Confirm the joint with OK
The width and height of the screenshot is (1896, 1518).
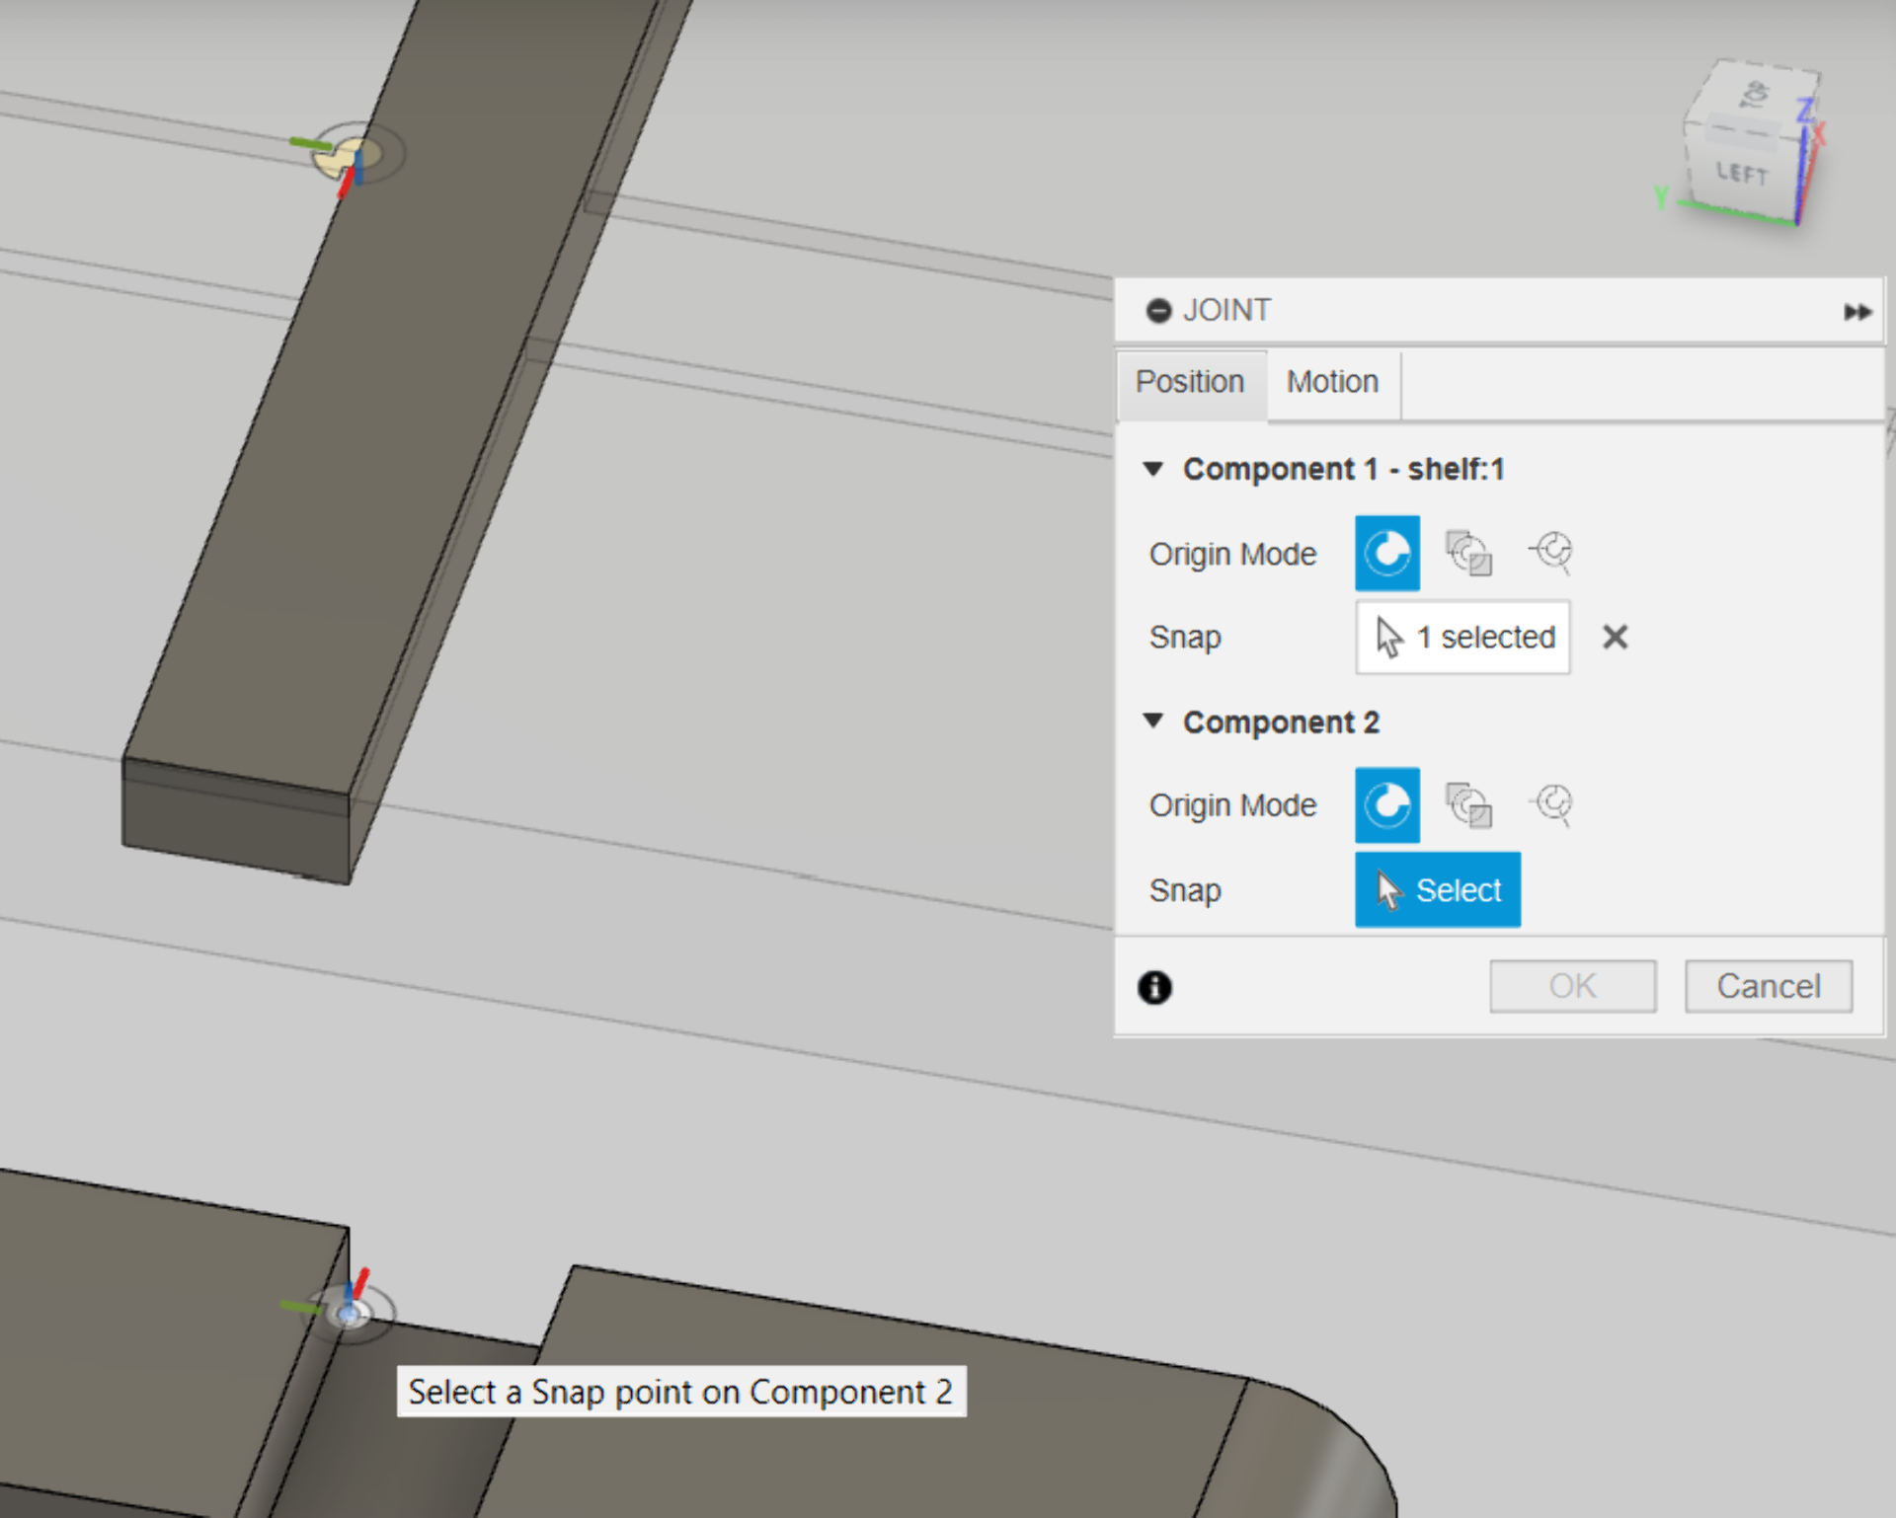pyautogui.click(x=1571, y=985)
